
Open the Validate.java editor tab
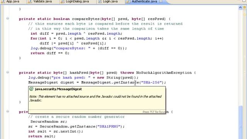click(x=42, y=2)
